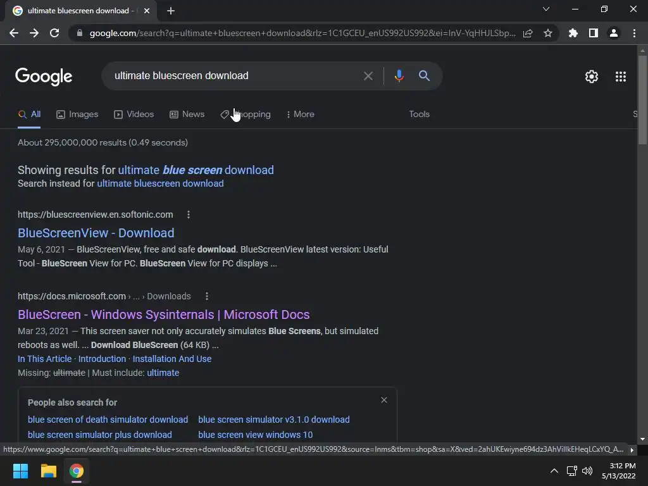This screenshot has width=648, height=486.
Task: Click About 295,000,000 results text
Action: tap(103, 142)
